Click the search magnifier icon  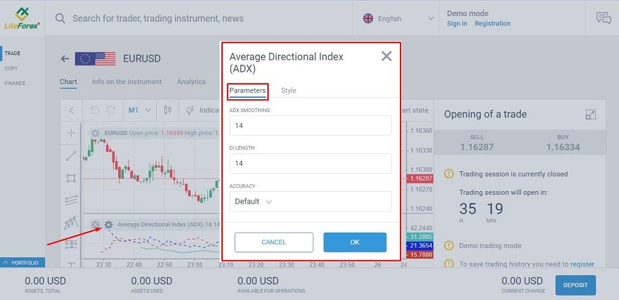[60, 18]
